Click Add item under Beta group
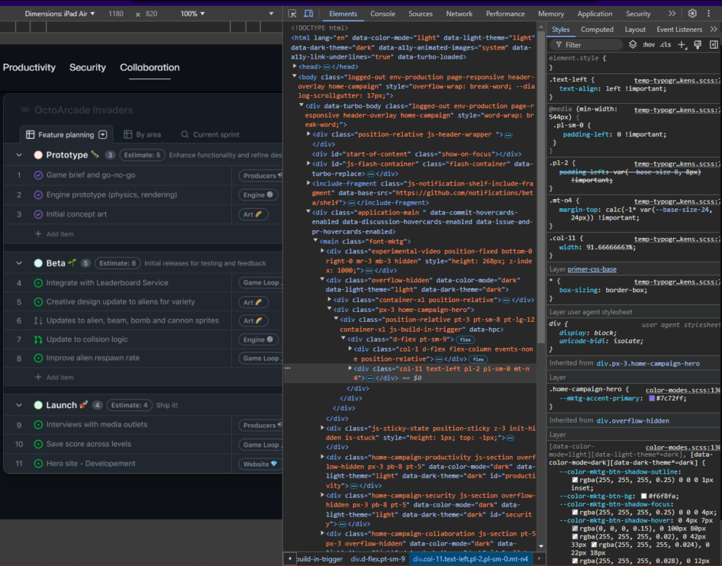The image size is (722, 566). pyautogui.click(x=54, y=377)
